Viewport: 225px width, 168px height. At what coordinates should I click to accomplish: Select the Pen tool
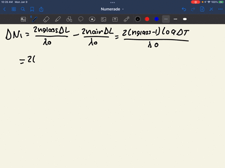click(35, 19)
